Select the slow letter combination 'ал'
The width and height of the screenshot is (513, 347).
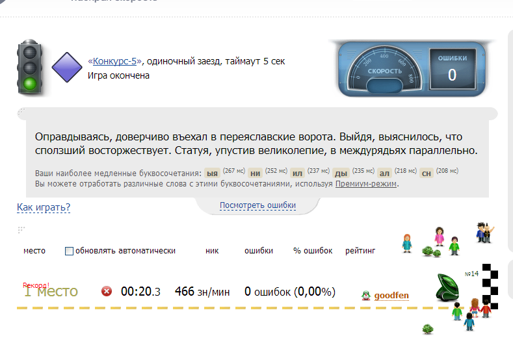coord(384,173)
